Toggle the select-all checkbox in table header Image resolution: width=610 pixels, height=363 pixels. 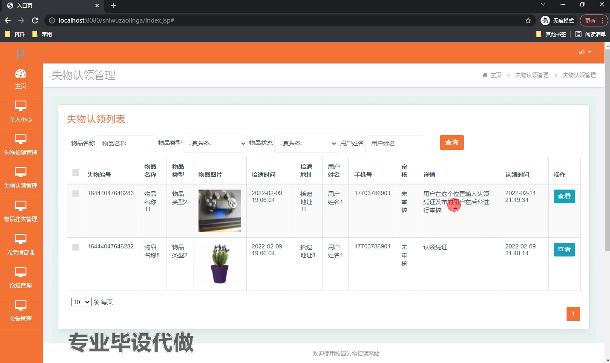[76, 173]
